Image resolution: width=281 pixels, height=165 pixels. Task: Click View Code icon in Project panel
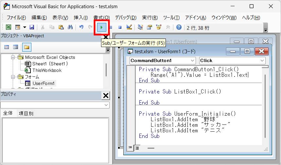7,47
